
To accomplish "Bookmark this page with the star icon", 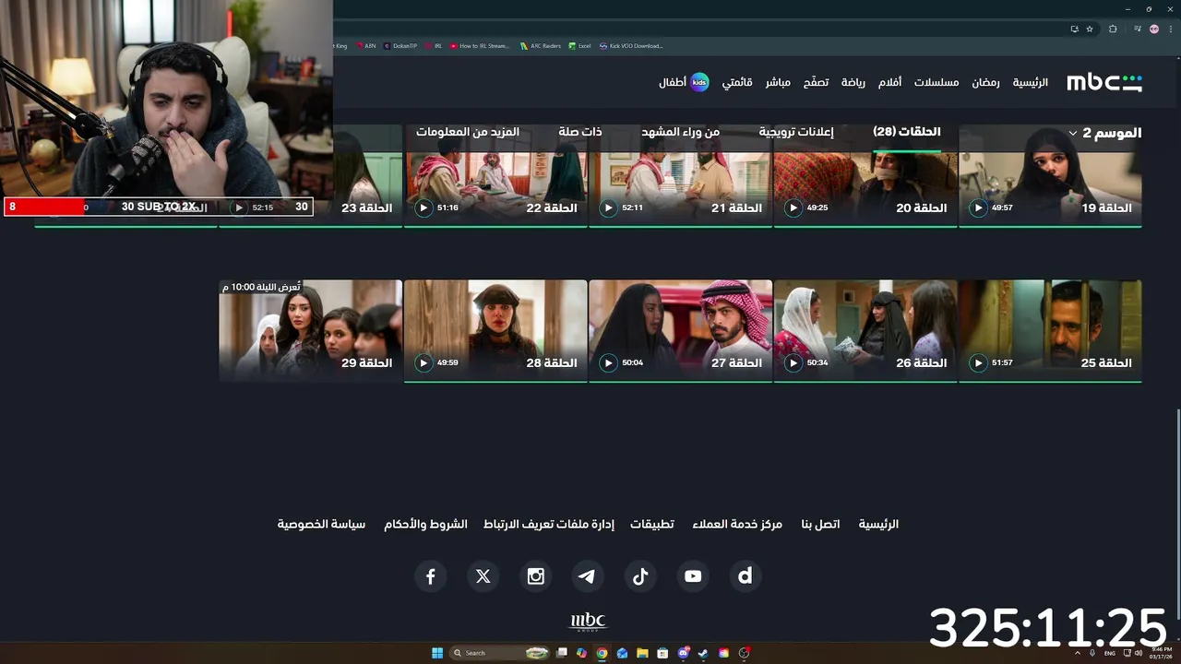I will point(1090,29).
